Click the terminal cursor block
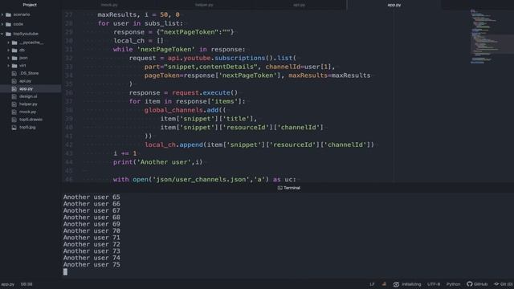 click(65, 272)
